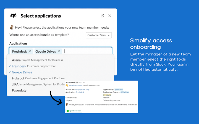Click the Google Drives chip label
The image size is (199, 124).
46,51
